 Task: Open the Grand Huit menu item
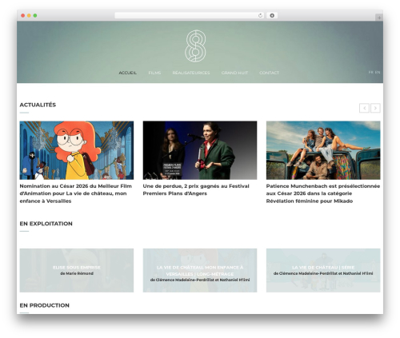[x=234, y=73]
